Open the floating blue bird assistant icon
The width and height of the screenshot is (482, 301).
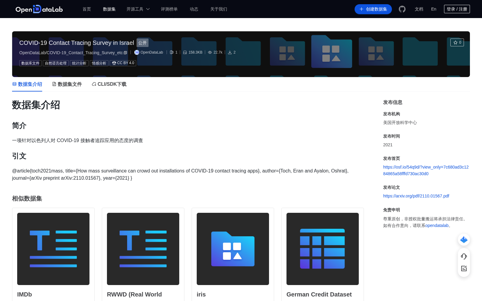pyautogui.click(x=464, y=240)
